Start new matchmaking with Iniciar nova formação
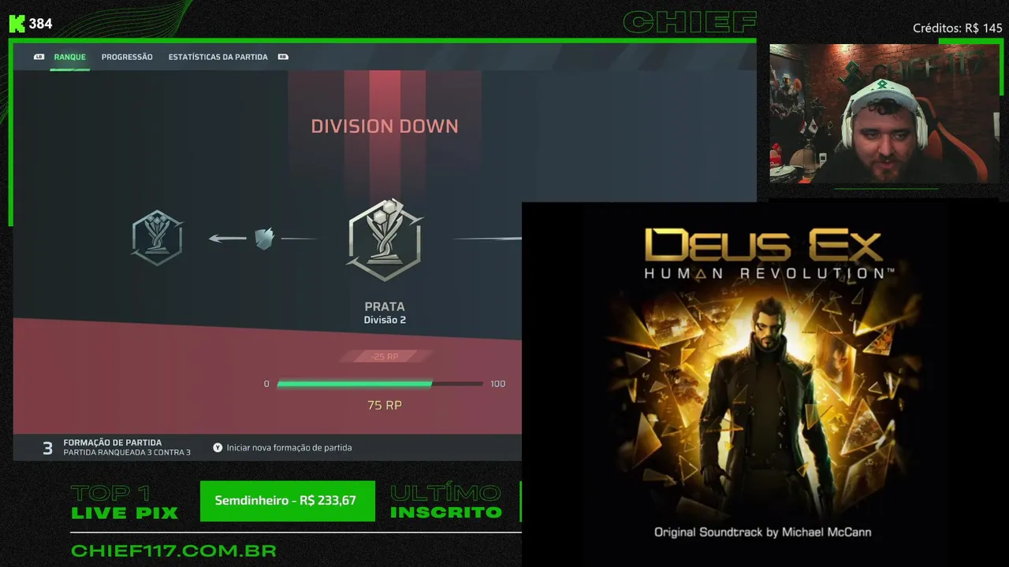 pos(289,448)
